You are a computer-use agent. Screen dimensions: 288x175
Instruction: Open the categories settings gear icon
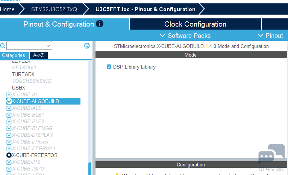click(x=87, y=46)
